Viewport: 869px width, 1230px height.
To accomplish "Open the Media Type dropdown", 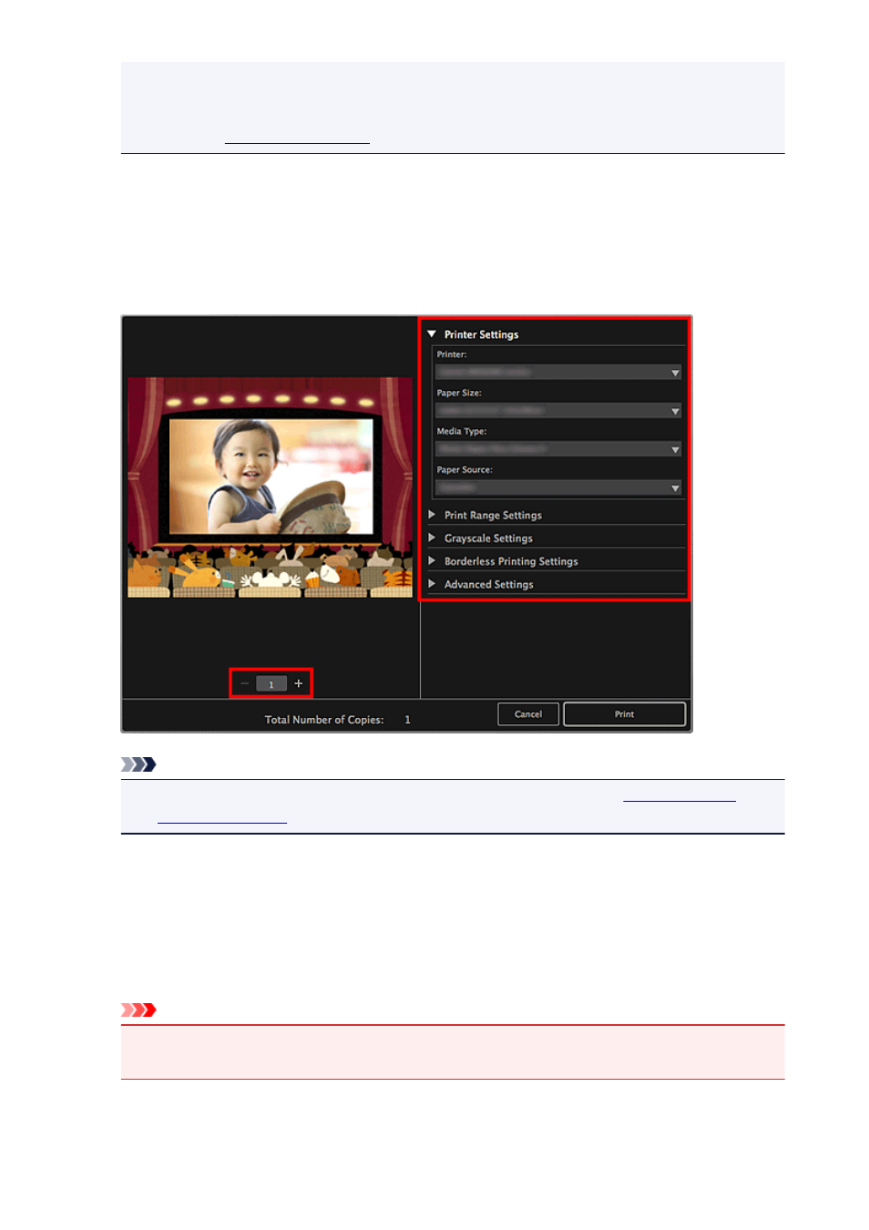I will [558, 449].
